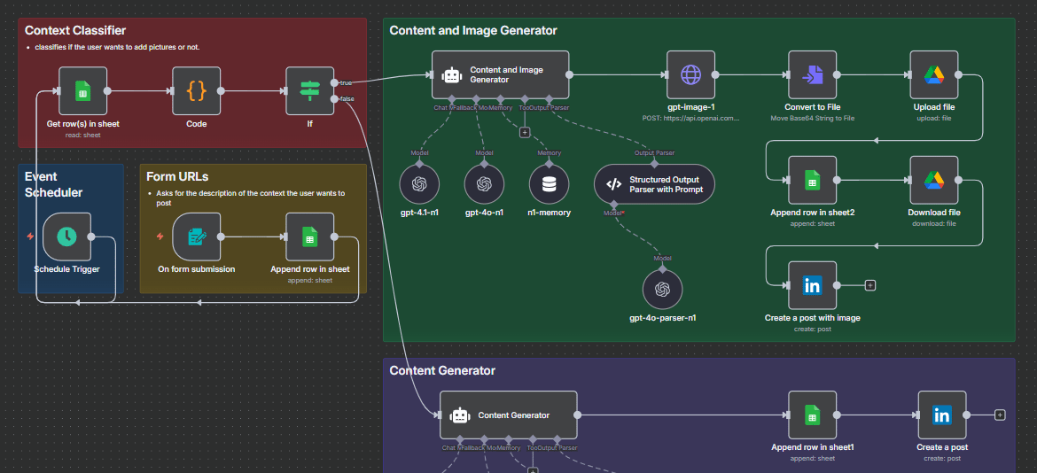Image resolution: width=1037 pixels, height=473 pixels.
Task: Open the On form submission node
Action: 197,237
